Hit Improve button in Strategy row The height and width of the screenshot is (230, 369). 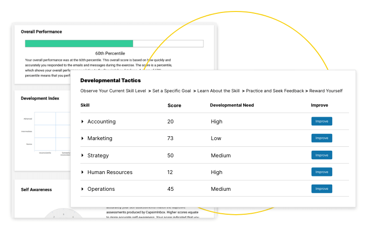322,155
